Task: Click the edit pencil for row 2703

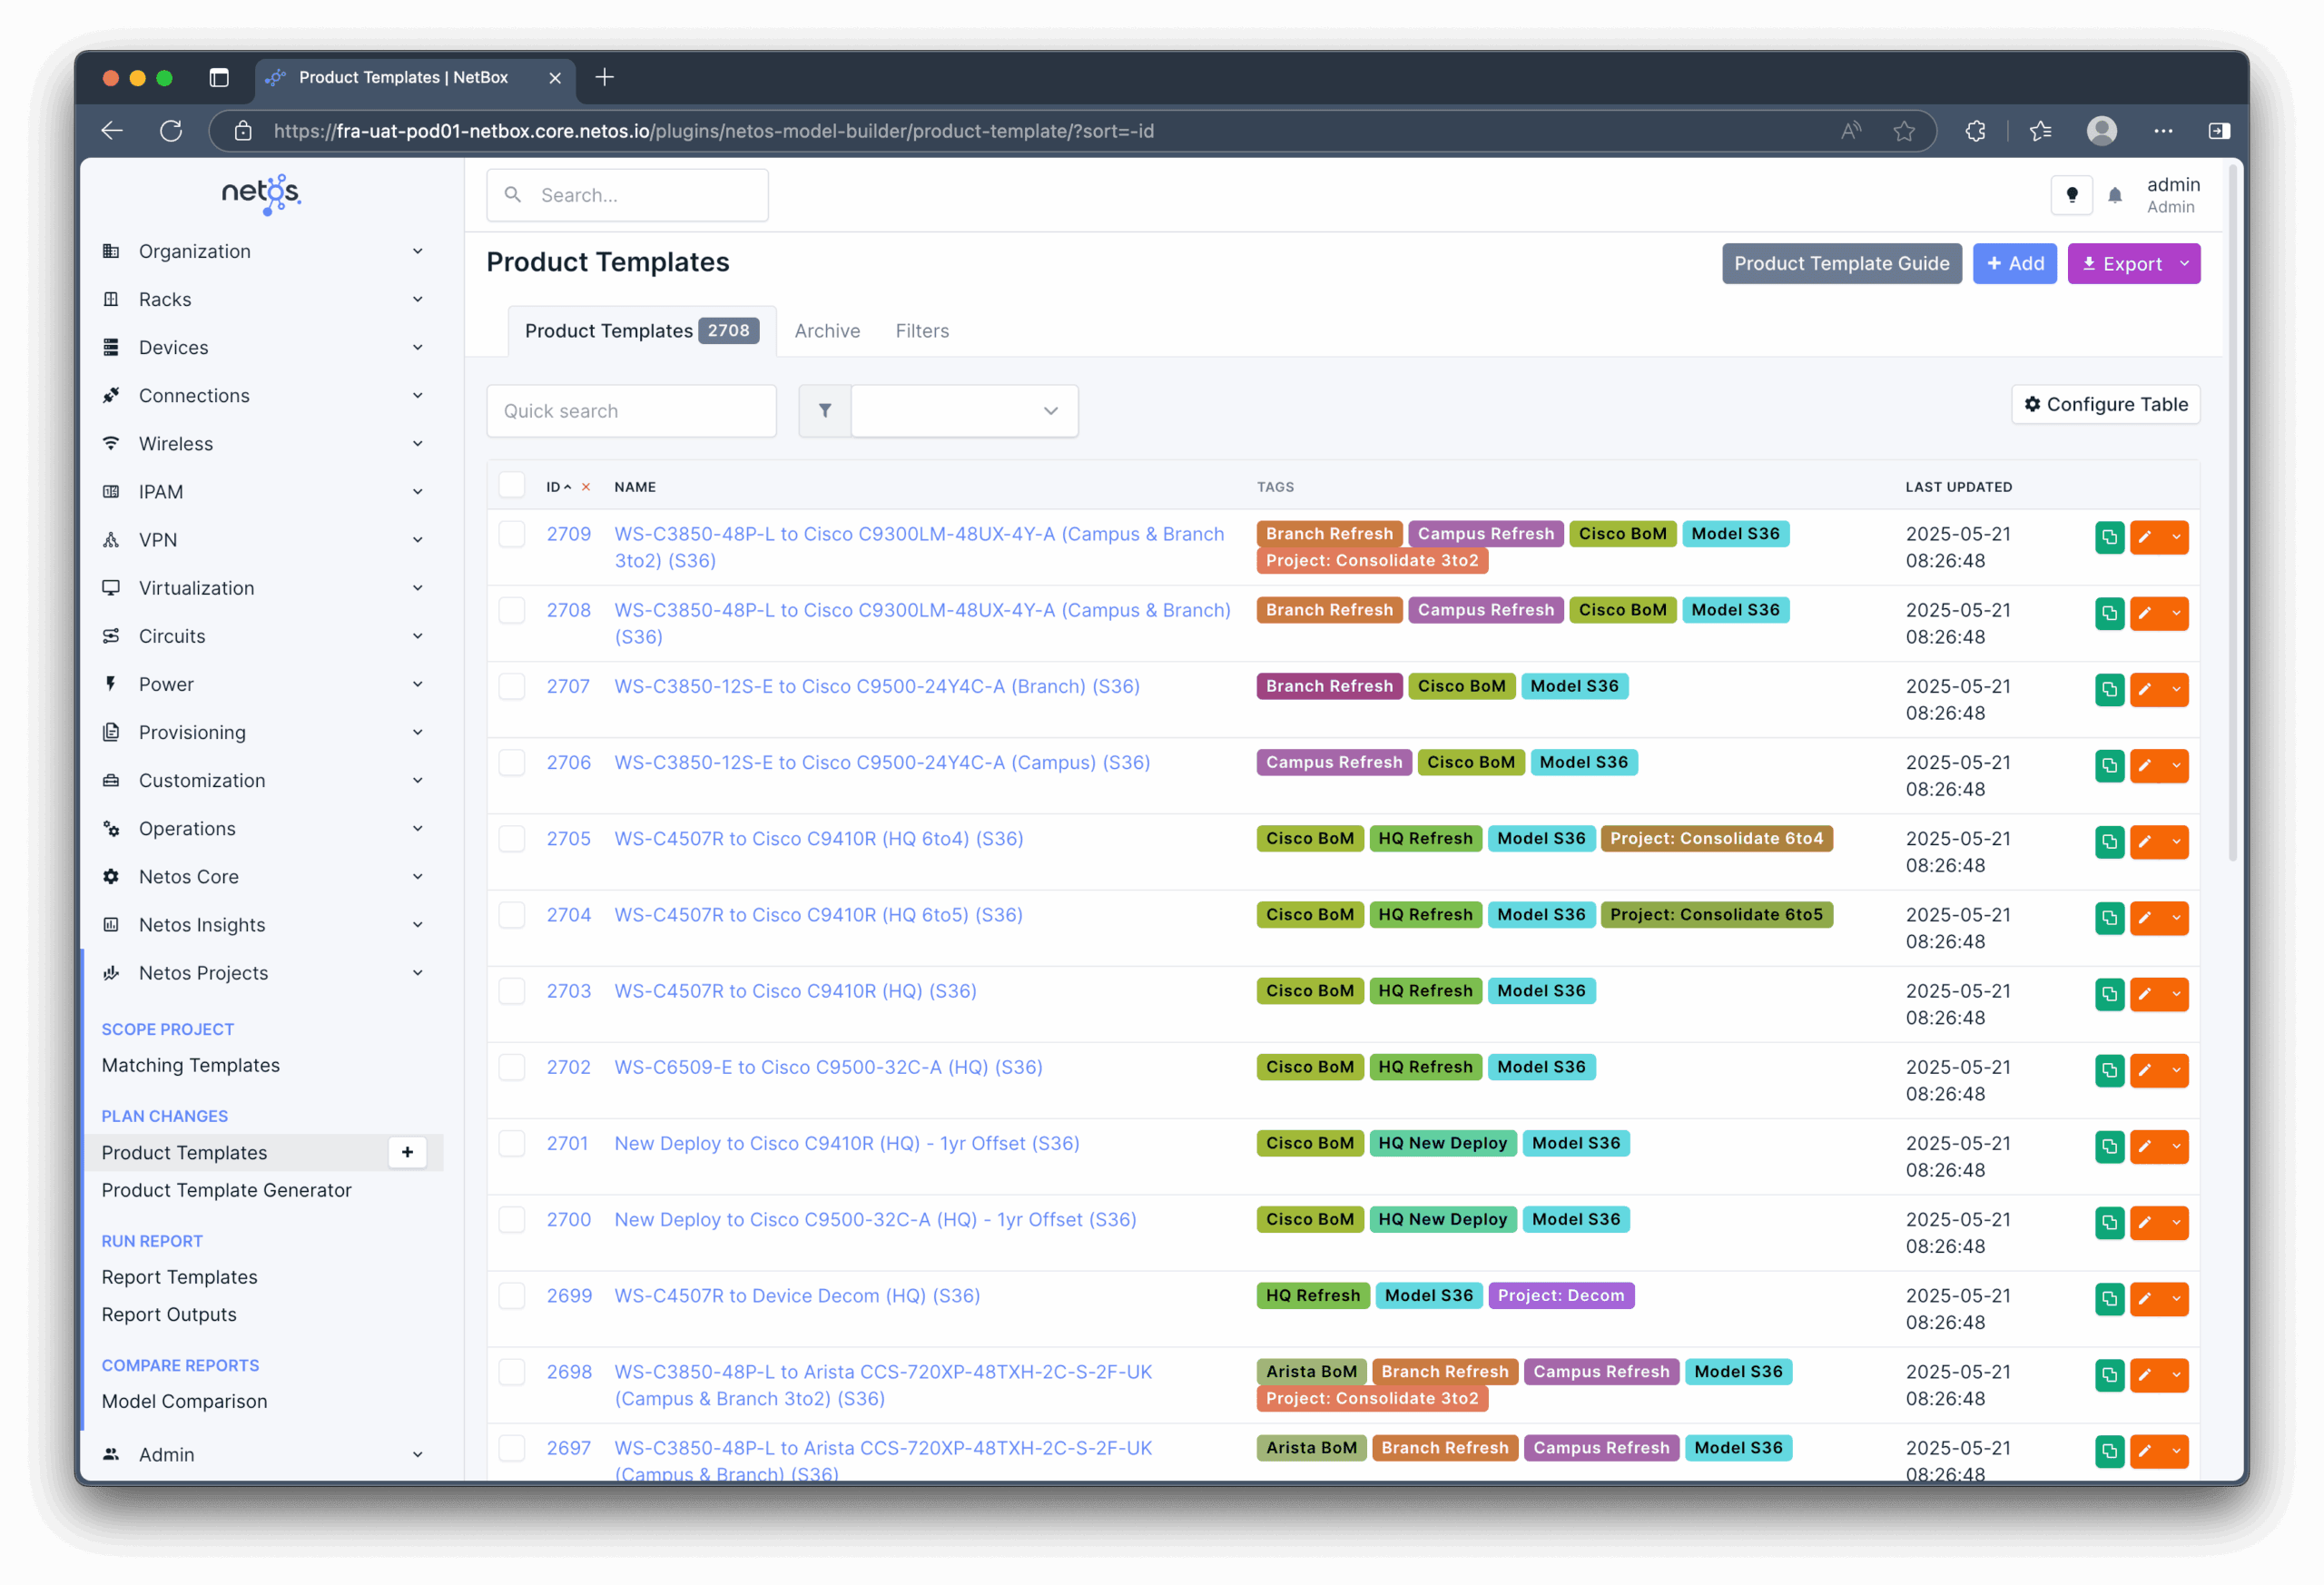Action: coord(2145,994)
